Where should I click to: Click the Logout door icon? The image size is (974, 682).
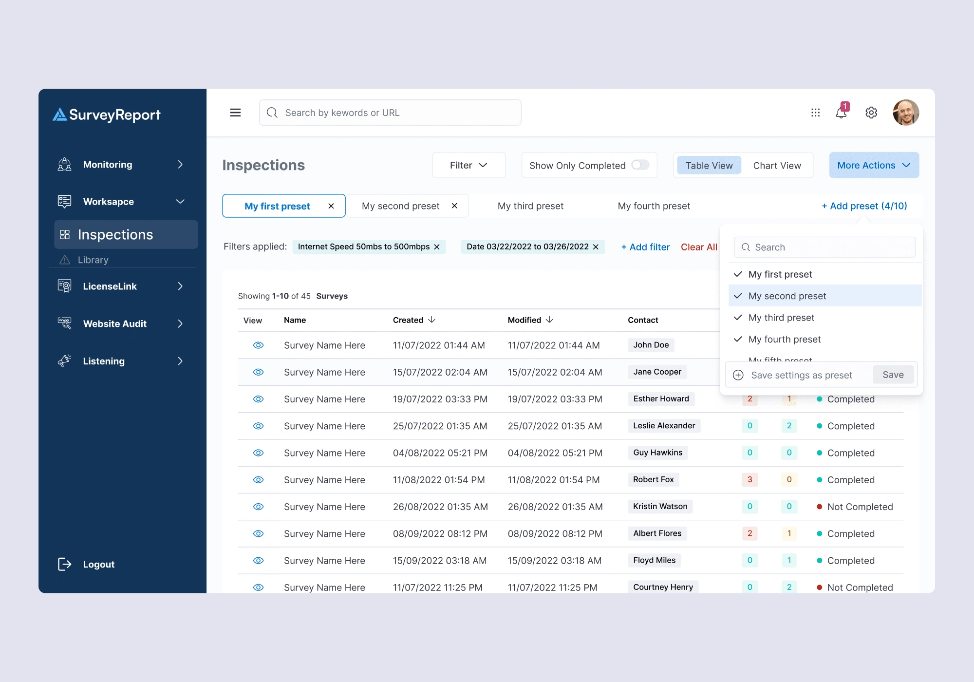click(65, 564)
